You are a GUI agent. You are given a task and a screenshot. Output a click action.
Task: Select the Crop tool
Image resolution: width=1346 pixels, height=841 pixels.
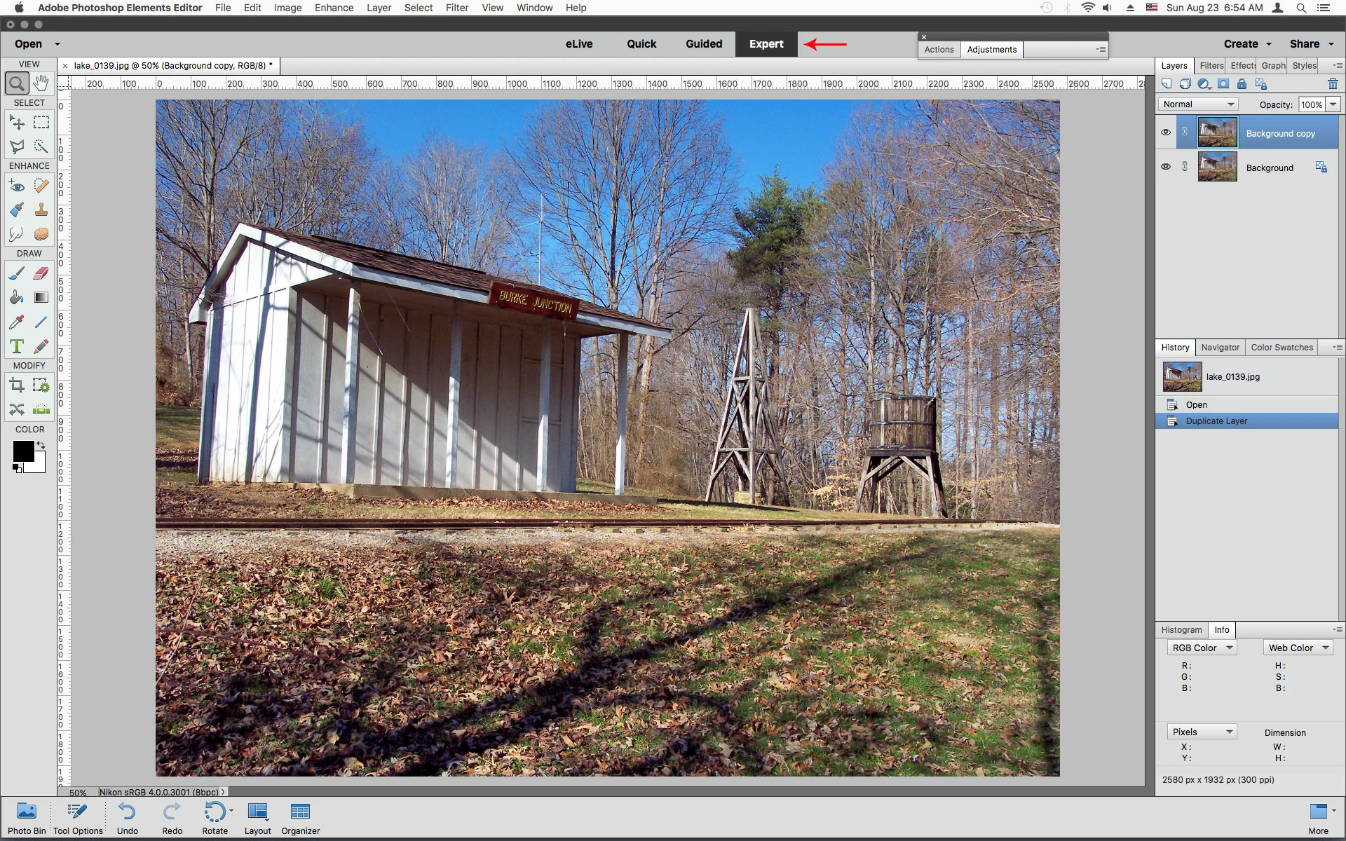pos(17,385)
